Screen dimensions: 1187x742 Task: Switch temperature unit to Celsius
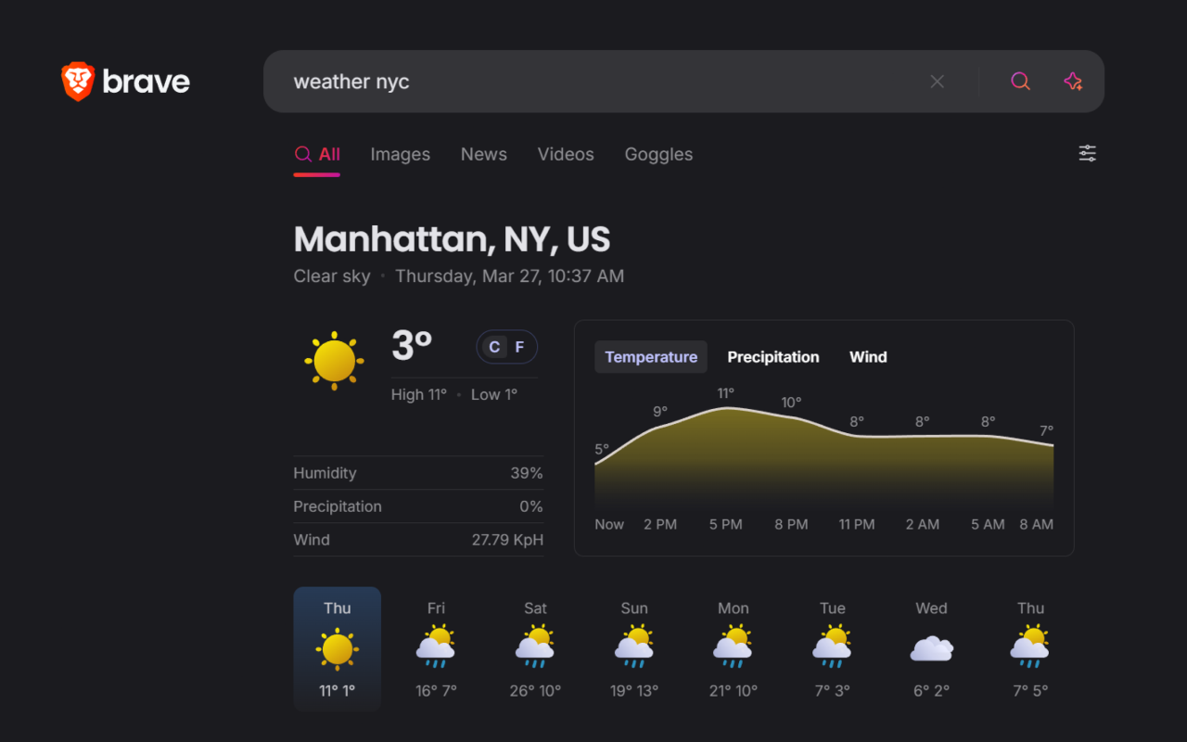pyautogui.click(x=494, y=347)
